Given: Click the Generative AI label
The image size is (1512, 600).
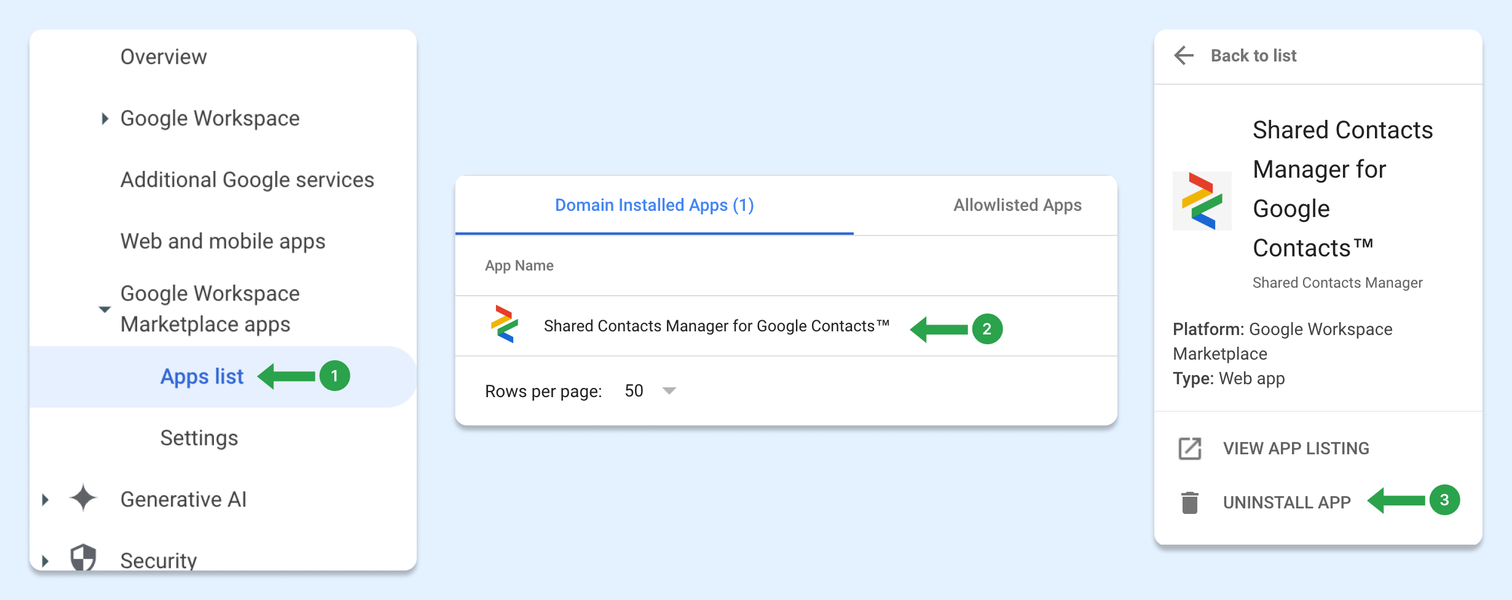Looking at the screenshot, I should (x=183, y=499).
